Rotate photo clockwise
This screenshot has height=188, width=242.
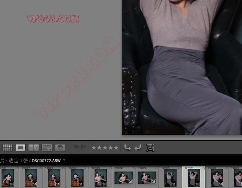pyautogui.click(x=138, y=148)
